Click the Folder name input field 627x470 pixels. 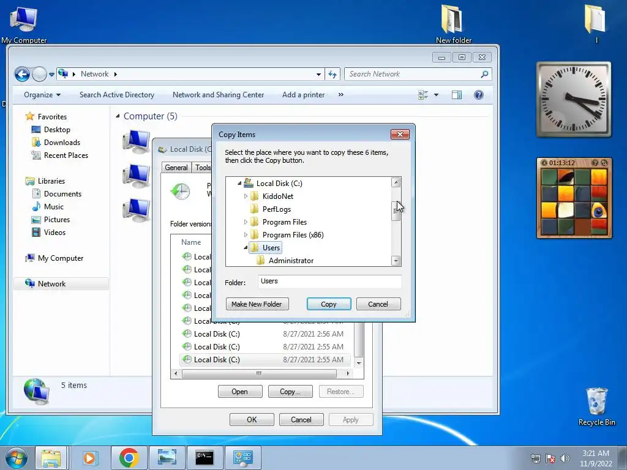[329, 282]
